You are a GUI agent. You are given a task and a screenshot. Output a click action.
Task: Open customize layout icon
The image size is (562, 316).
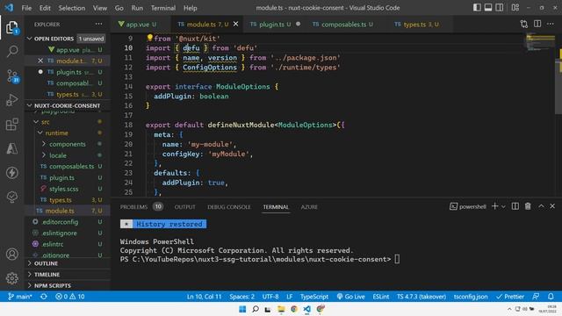[x=515, y=8]
